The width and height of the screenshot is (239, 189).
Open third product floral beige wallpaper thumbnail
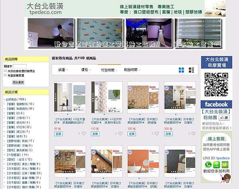[143, 97]
